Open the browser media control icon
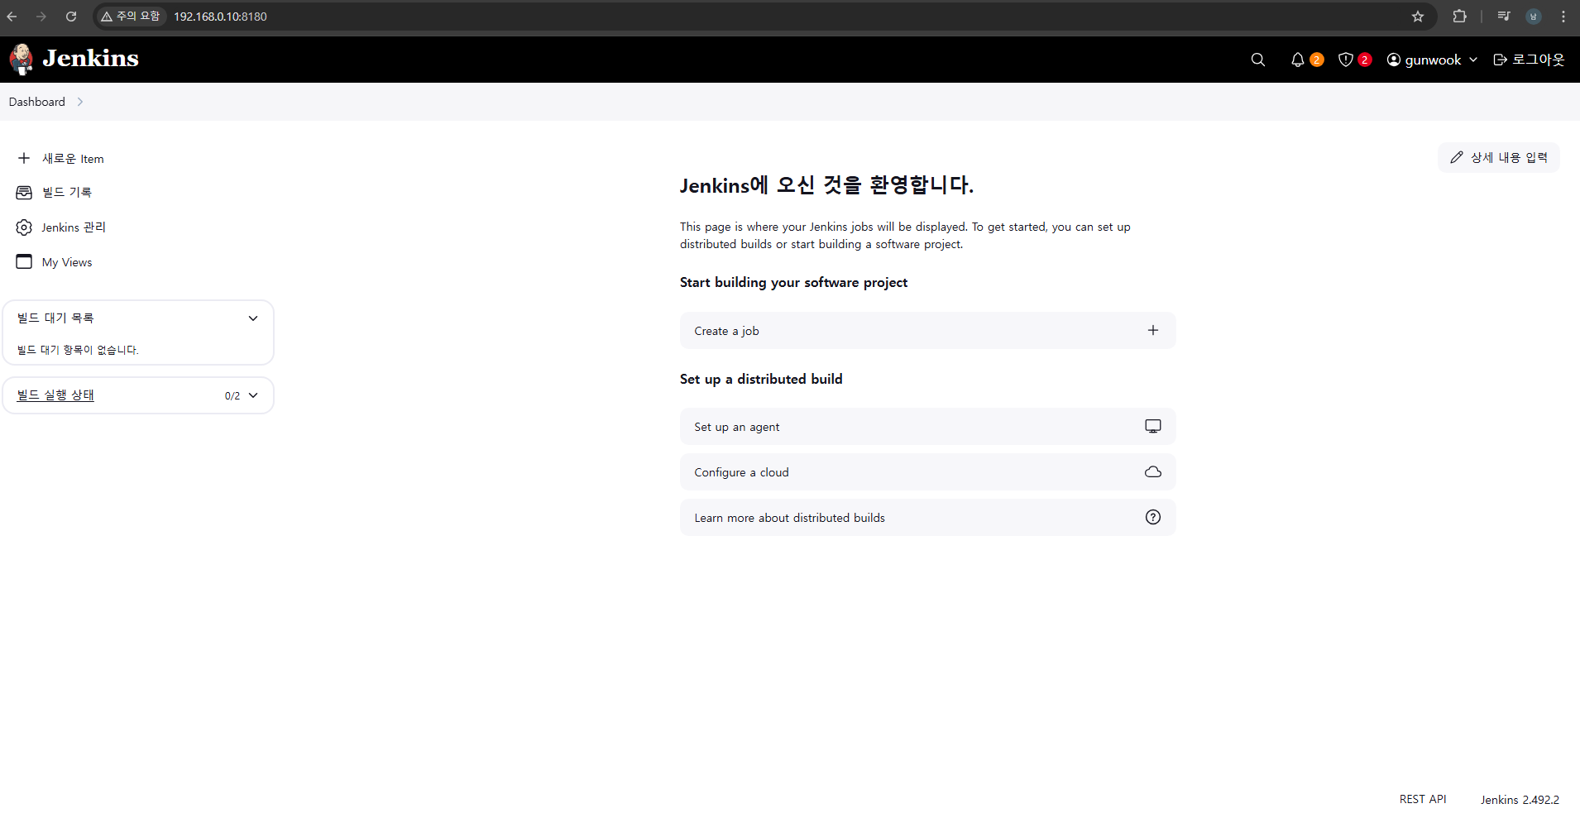1580x818 pixels. click(1504, 17)
